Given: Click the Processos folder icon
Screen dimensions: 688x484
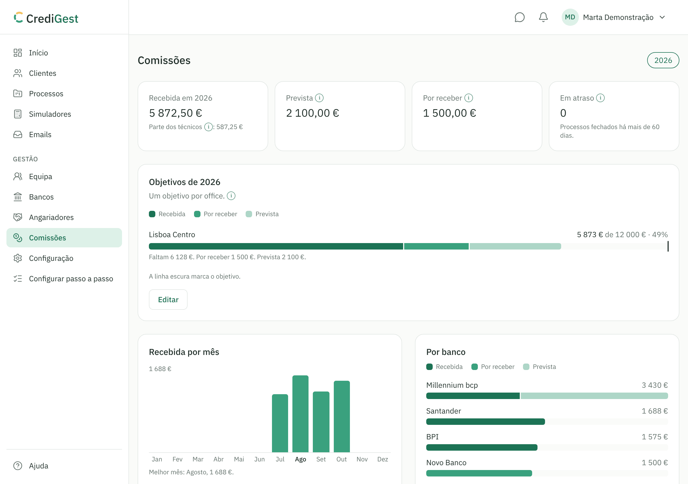Looking at the screenshot, I should (18, 94).
